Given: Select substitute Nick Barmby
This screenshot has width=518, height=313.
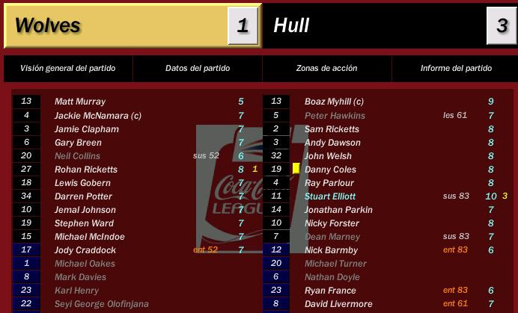Looking at the screenshot, I should 331,250.
